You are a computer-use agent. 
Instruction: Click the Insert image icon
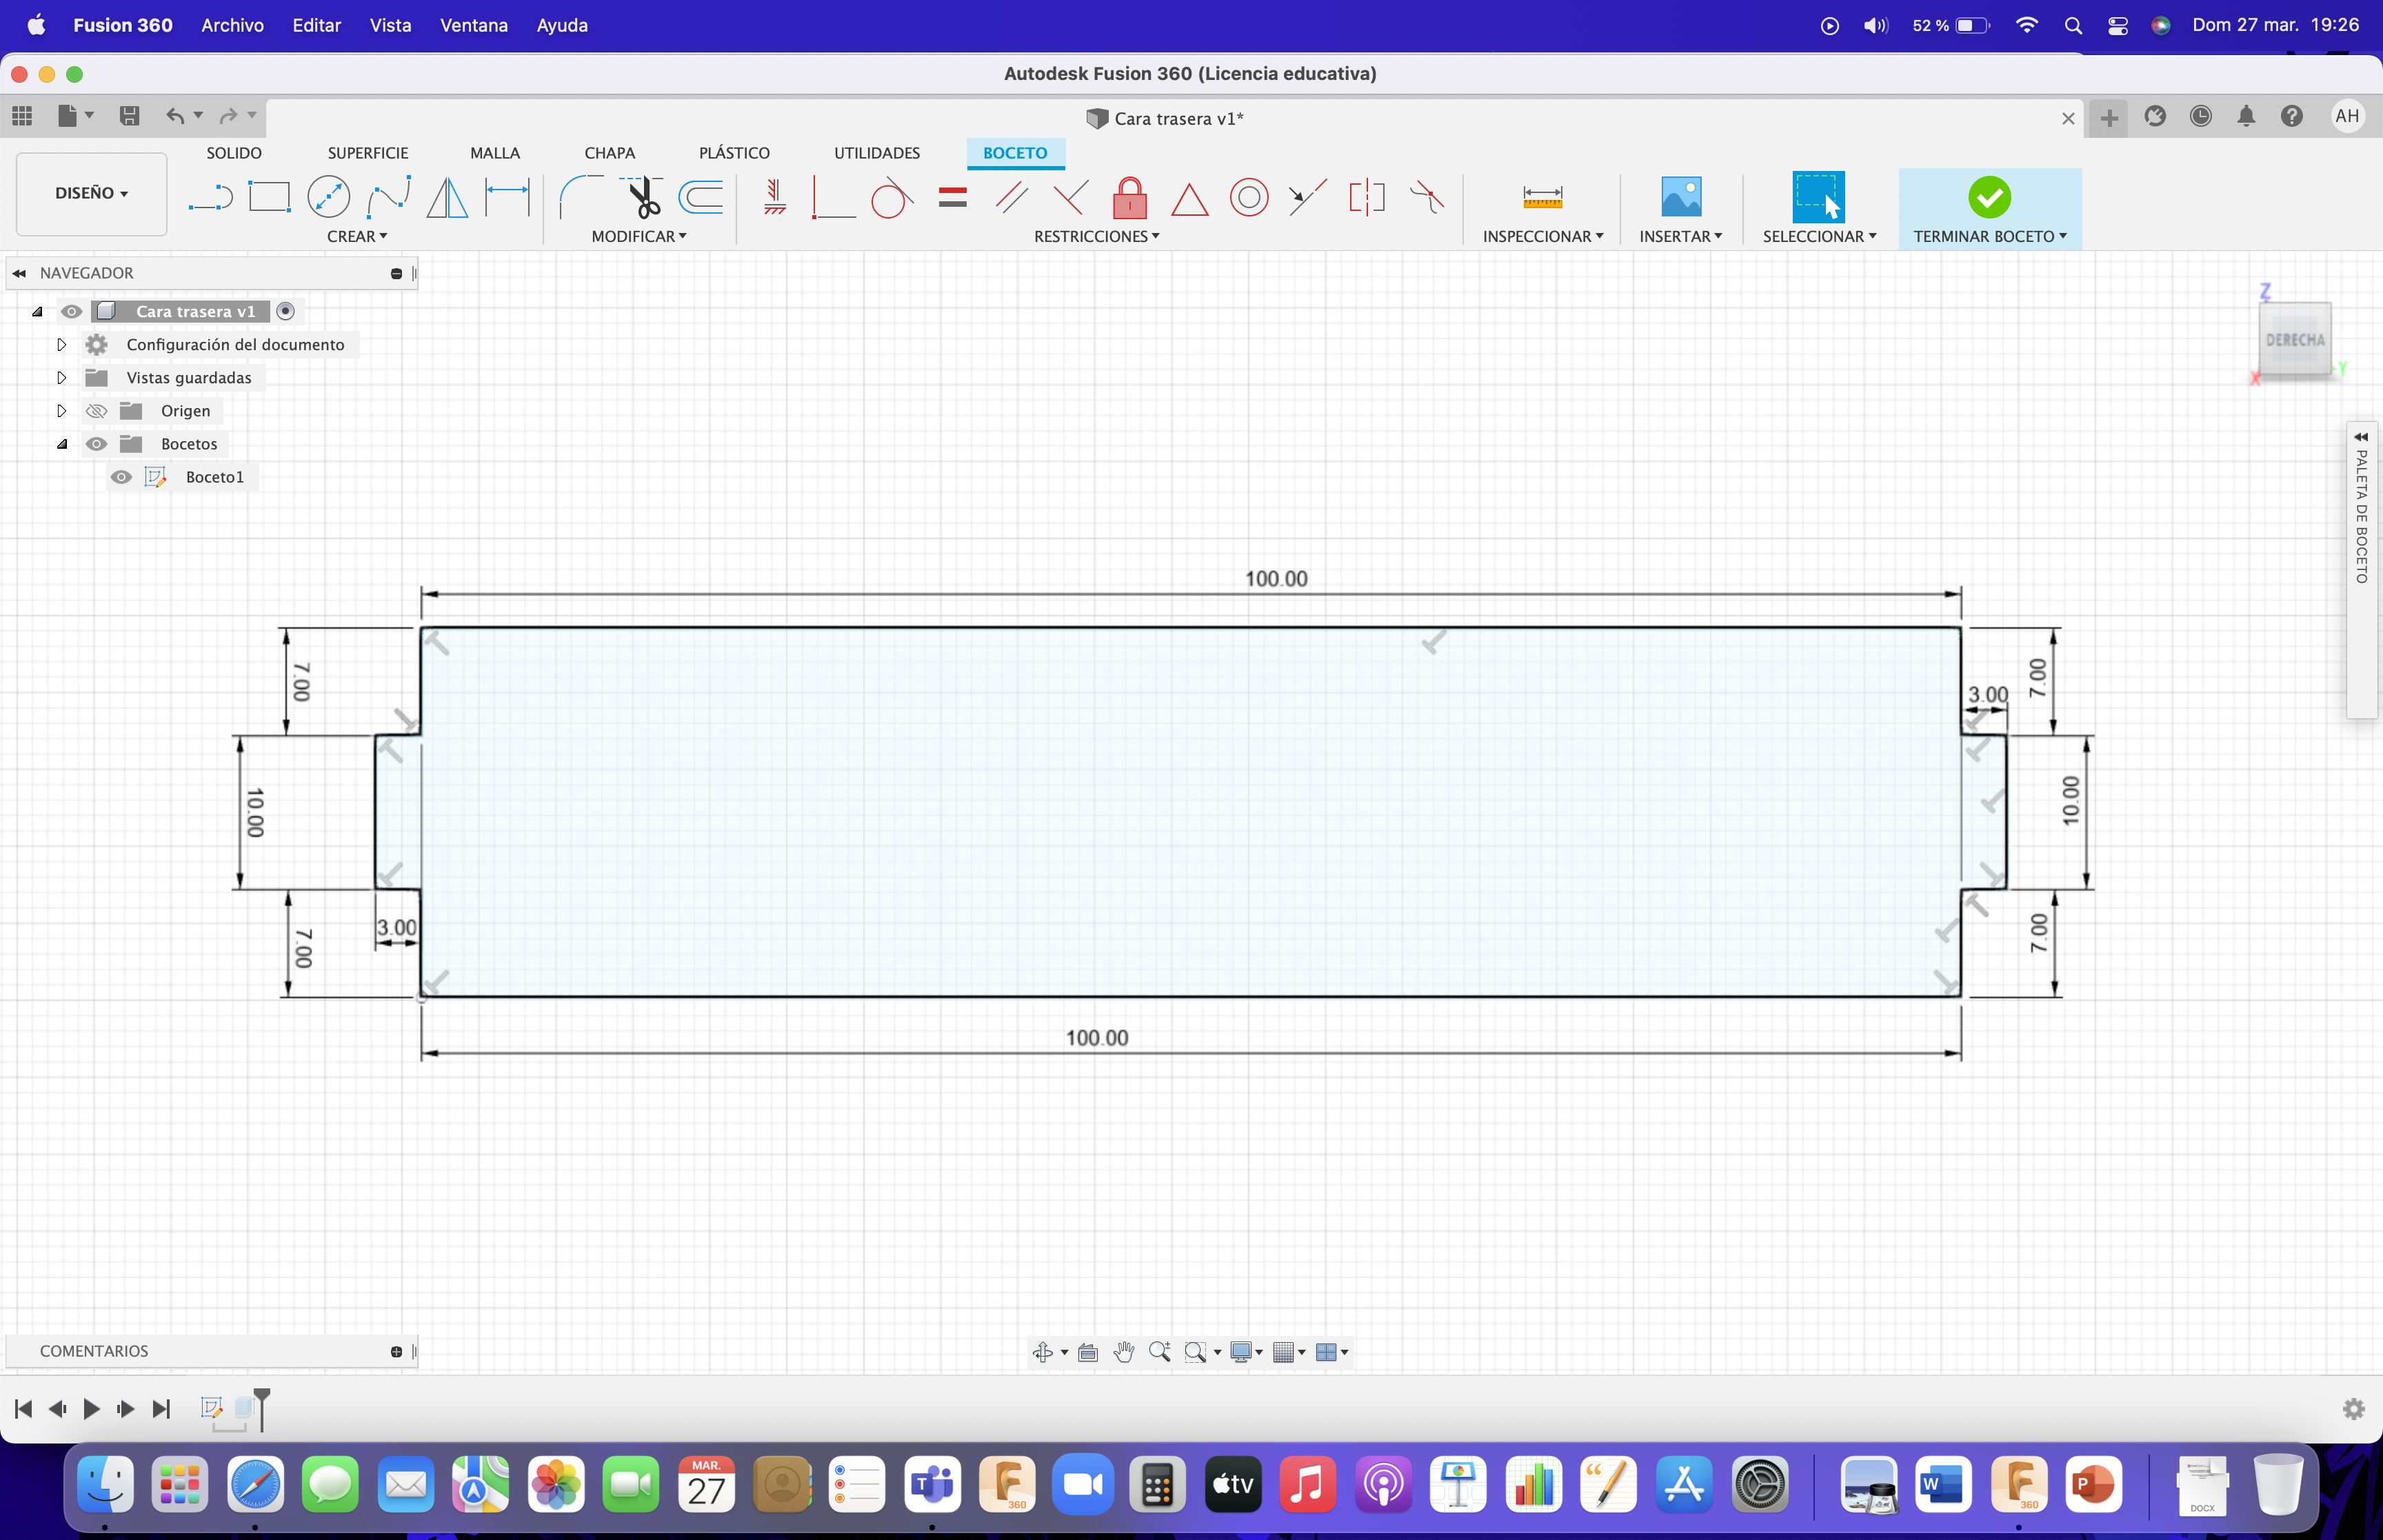coord(1681,197)
